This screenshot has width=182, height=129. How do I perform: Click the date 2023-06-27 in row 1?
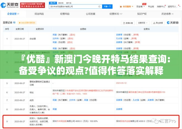tap(20, 39)
